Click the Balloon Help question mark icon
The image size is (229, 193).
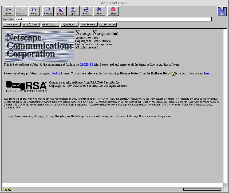tap(173, 74)
